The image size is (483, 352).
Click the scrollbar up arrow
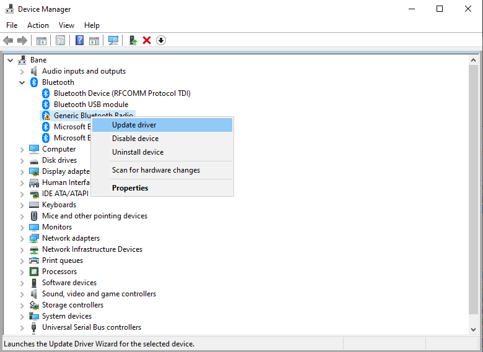click(x=474, y=60)
